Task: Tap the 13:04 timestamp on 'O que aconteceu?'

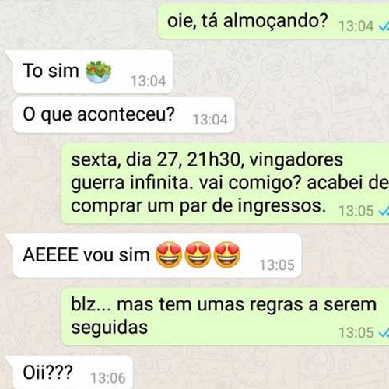Action: 210,120
